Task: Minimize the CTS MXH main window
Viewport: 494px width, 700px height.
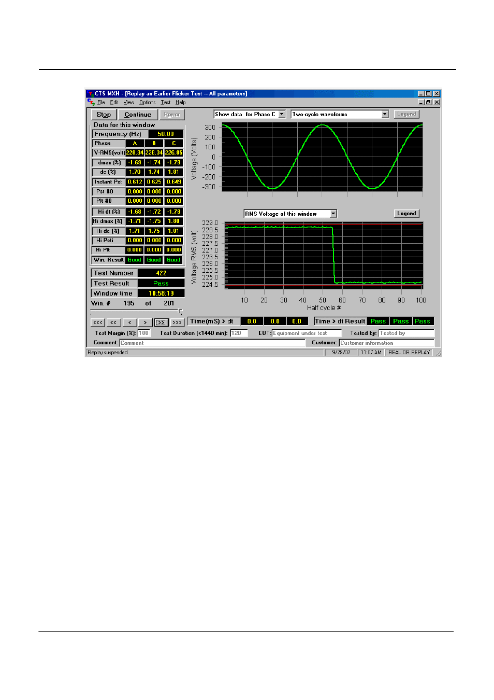Action: (x=421, y=94)
